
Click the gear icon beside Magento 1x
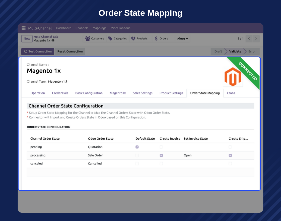click(53, 40)
